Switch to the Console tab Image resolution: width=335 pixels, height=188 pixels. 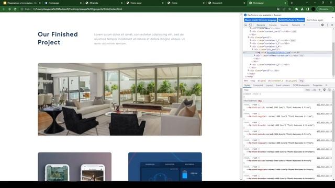tap(273, 25)
